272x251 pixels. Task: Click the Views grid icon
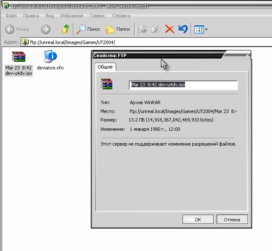pyautogui.click(x=199, y=30)
